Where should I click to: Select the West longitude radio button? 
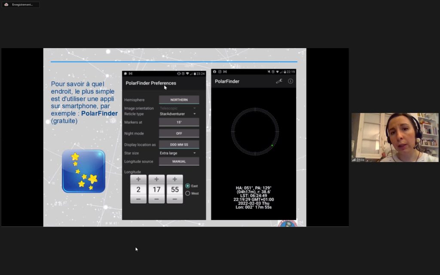click(187, 193)
